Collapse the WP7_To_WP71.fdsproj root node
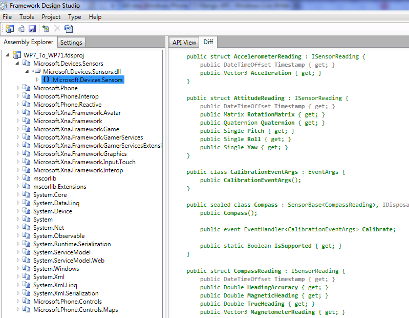 click(x=8, y=55)
